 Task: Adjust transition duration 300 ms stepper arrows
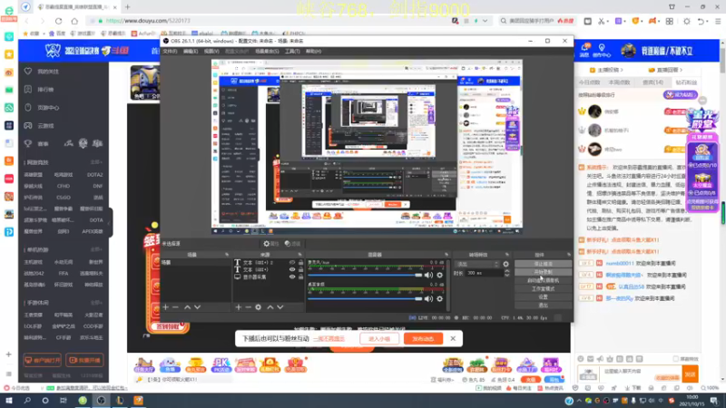point(507,273)
